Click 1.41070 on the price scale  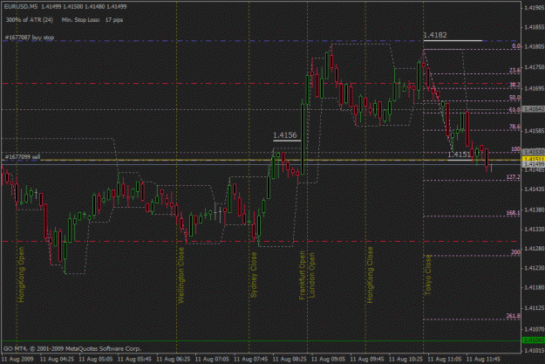[x=535, y=329]
